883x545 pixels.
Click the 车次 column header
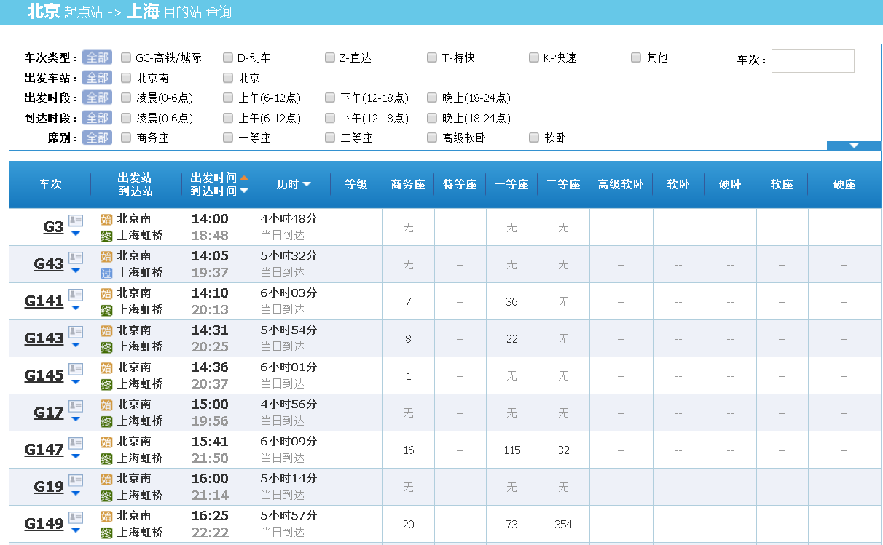(x=50, y=185)
